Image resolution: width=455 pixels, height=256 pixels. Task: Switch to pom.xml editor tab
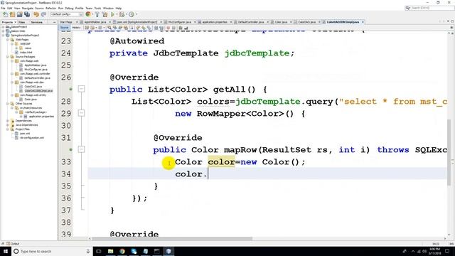pyautogui.click(x=137, y=22)
